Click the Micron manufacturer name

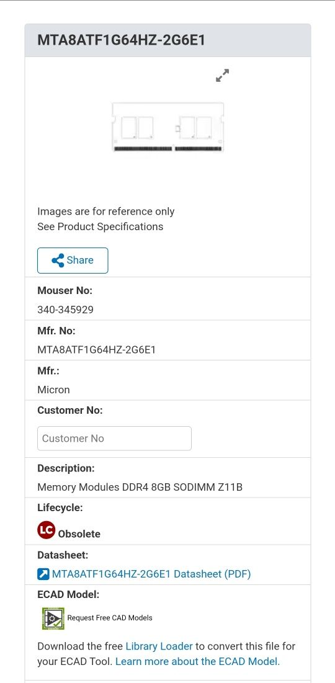point(53,390)
